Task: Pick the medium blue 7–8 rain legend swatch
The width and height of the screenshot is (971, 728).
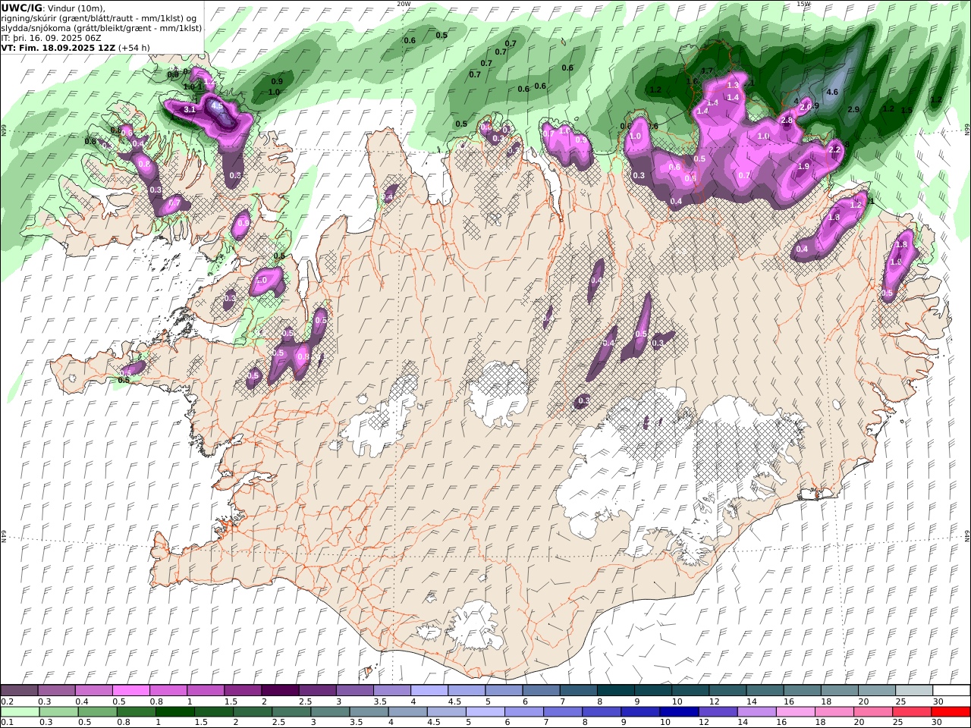Action: (x=562, y=712)
